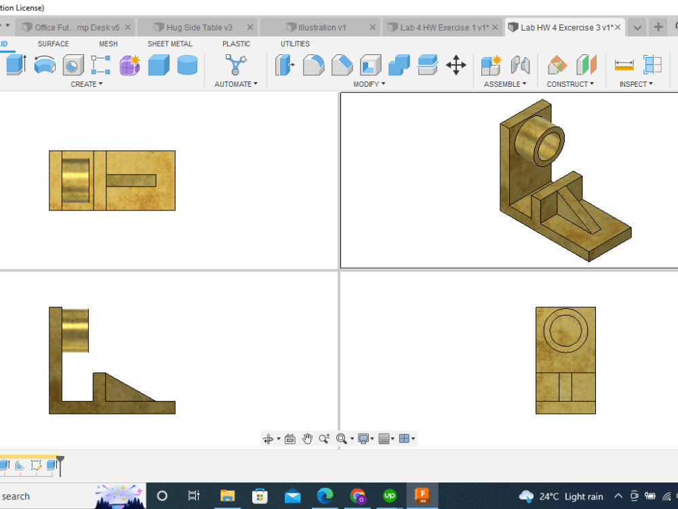Click the last Extrude feature in timeline
Screen dimensions: 678x509
pyautogui.click(x=52, y=466)
